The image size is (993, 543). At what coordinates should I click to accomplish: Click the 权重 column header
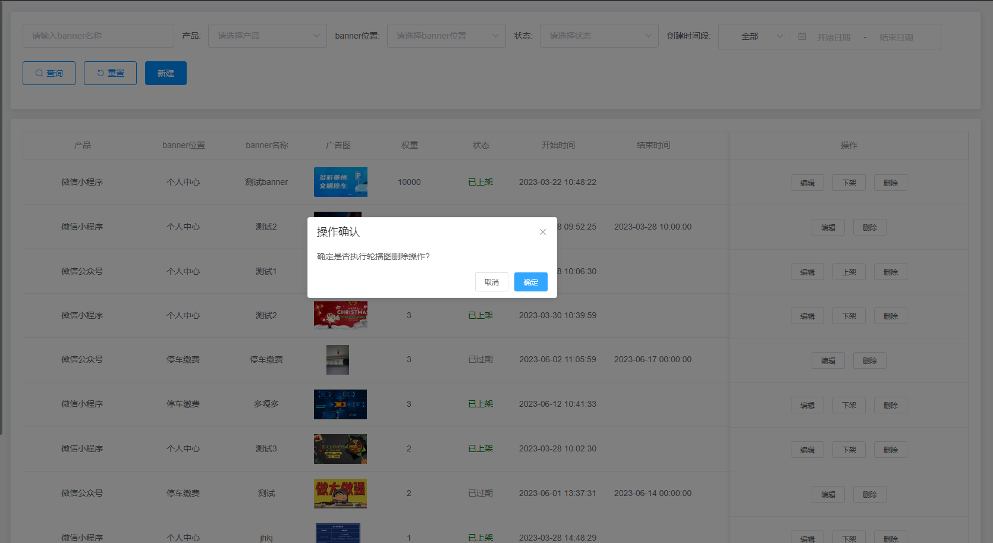409,145
